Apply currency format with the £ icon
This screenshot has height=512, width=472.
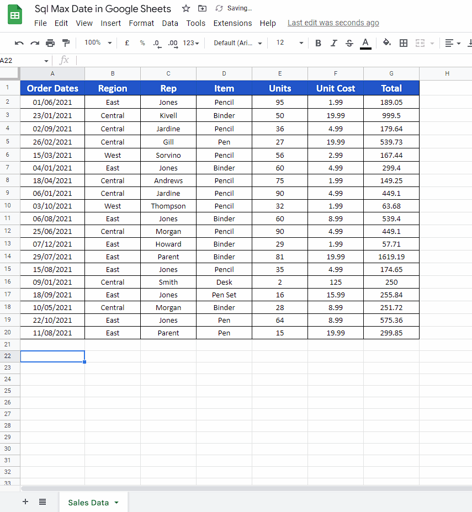[126, 42]
